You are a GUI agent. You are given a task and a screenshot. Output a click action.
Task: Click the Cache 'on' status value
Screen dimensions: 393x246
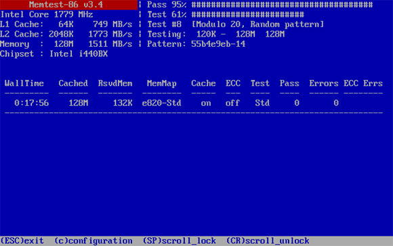tap(206, 103)
